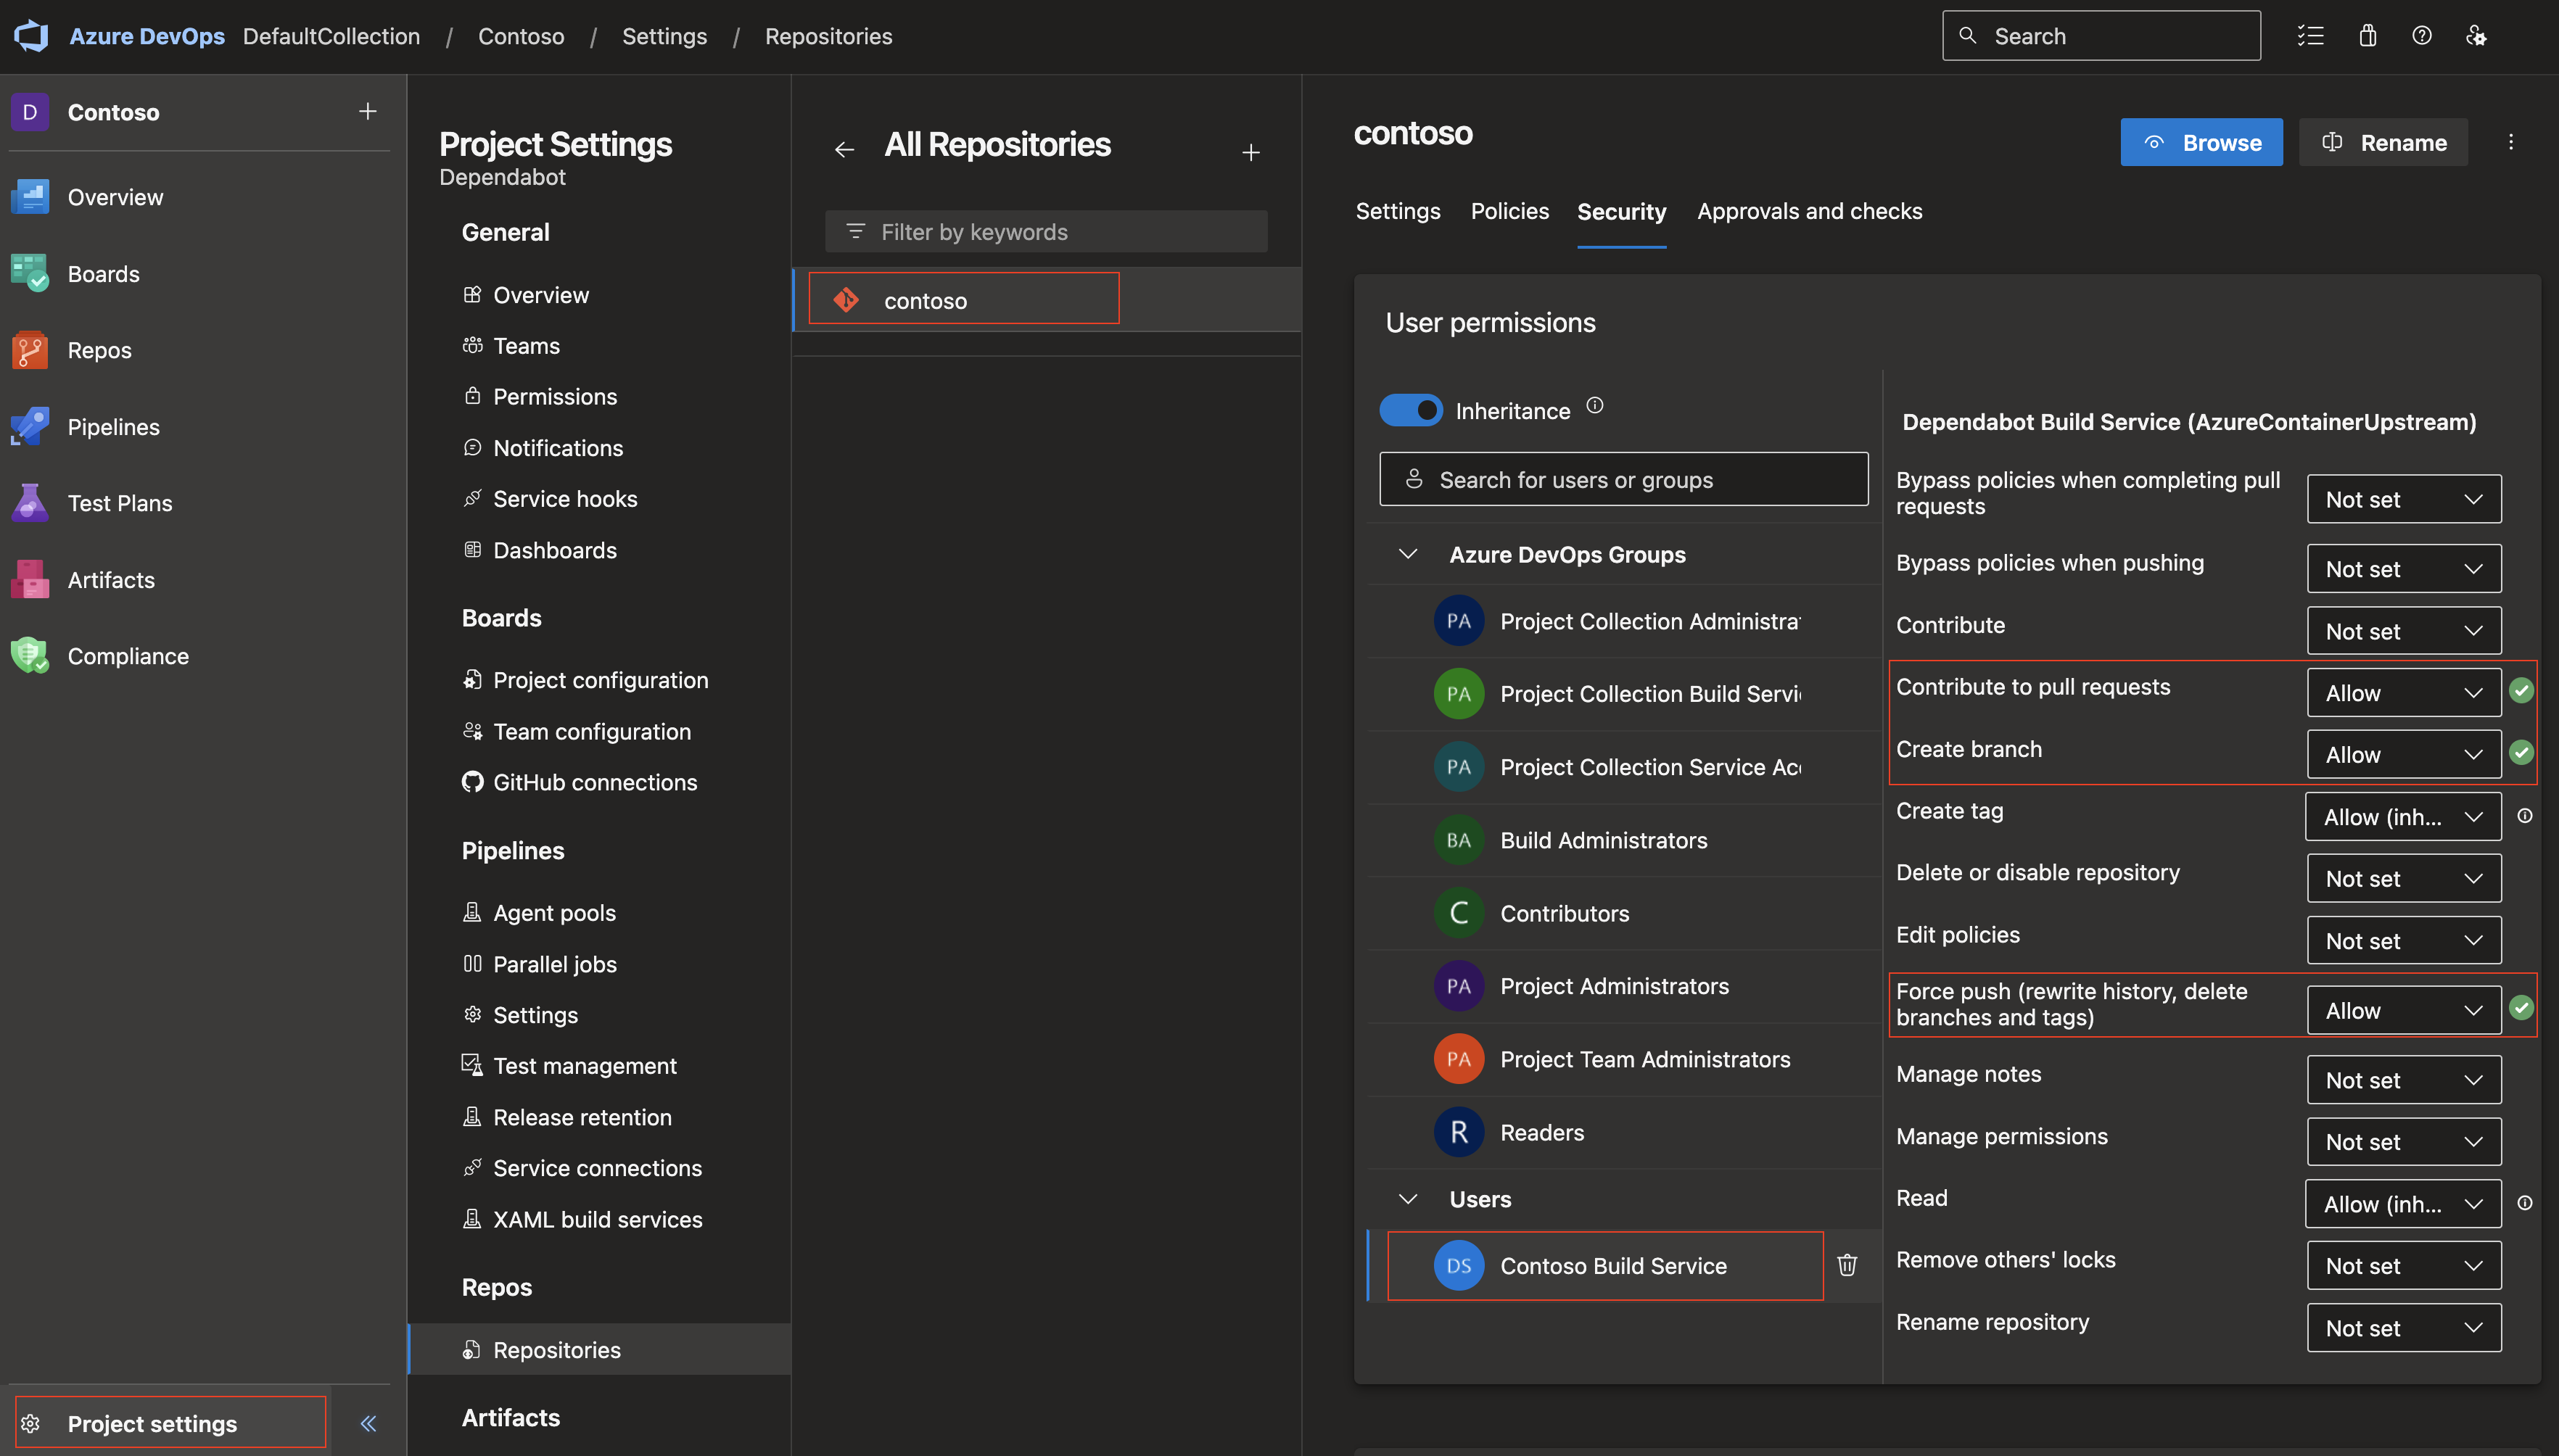This screenshot has height=1456, width=2559.
Task: Click the Search magnifier icon
Action: click(1969, 33)
